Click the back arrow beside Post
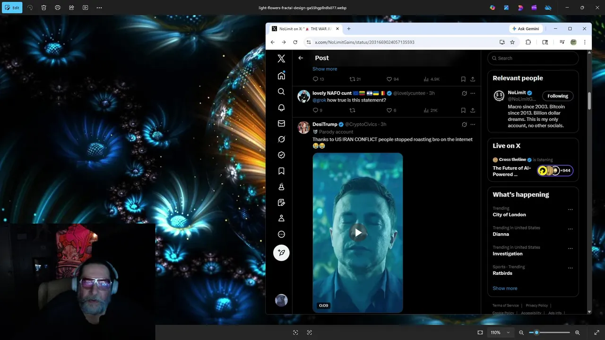This screenshot has width=605, height=340. (301, 58)
